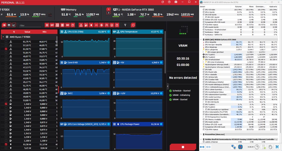Filter sensors by CPU chip icon
Viewport: 282px width, 151px height.
point(47,25)
